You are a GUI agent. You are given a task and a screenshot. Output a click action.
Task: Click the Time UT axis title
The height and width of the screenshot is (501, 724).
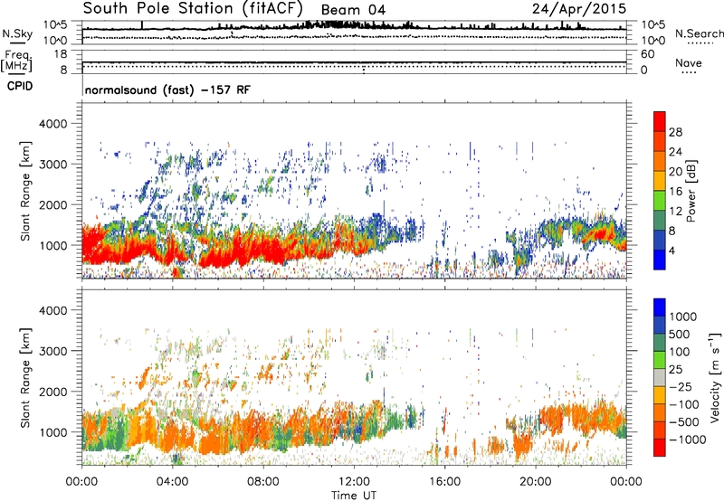coord(354,496)
